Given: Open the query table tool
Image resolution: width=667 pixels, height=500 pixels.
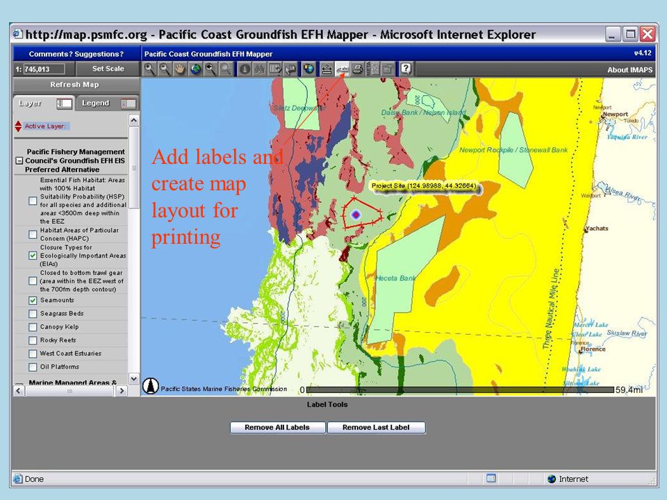Looking at the screenshot, I should (275, 69).
